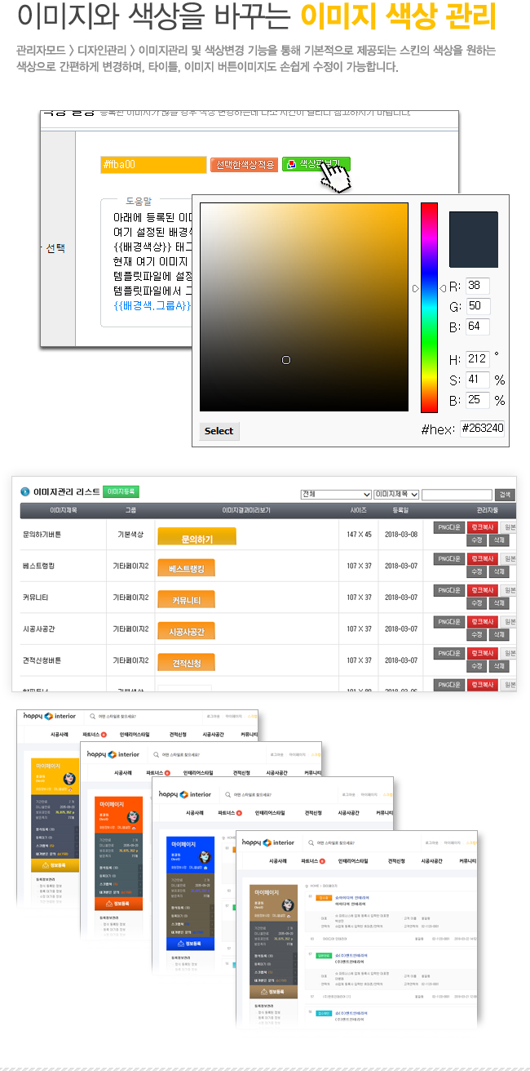
Task: Click the happy interior logo in orange-themed page
Action: [113, 754]
